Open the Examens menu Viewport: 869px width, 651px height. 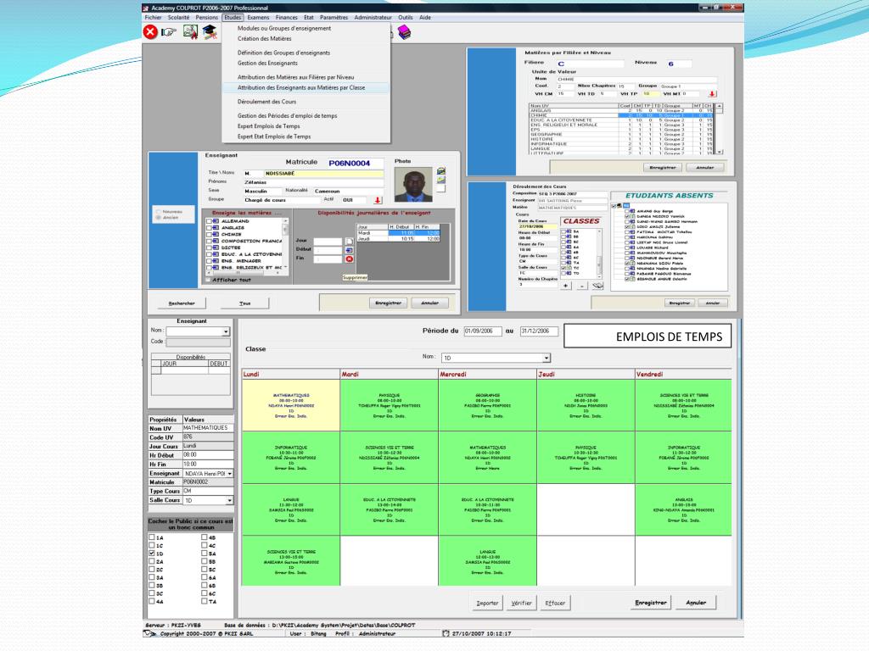(x=258, y=18)
